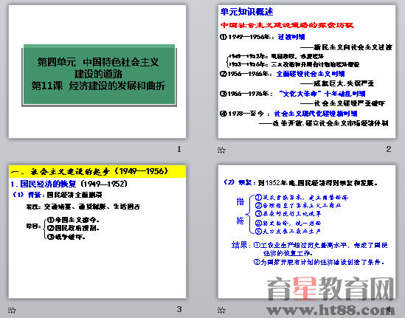Click the 育星教育网 watermark logo
The width and height of the screenshot is (405, 318).
click(x=330, y=288)
